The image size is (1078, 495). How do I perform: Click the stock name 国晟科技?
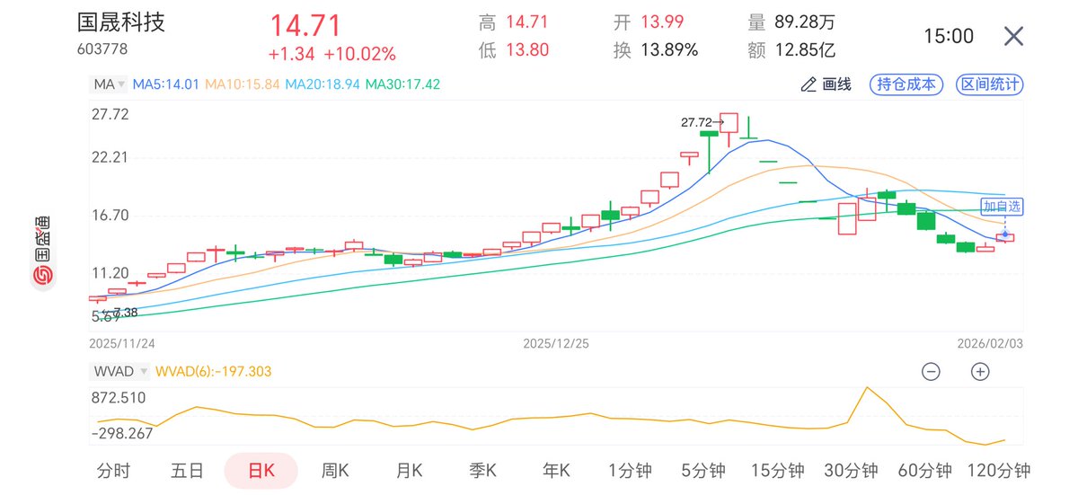pyautogui.click(x=121, y=22)
